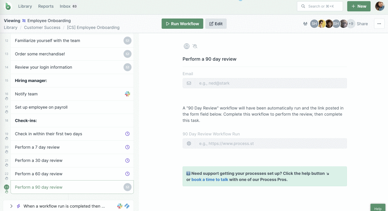The image size is (388, 211).
Task: Open the book a time to talk link
Action: click(x=210, y=179)
